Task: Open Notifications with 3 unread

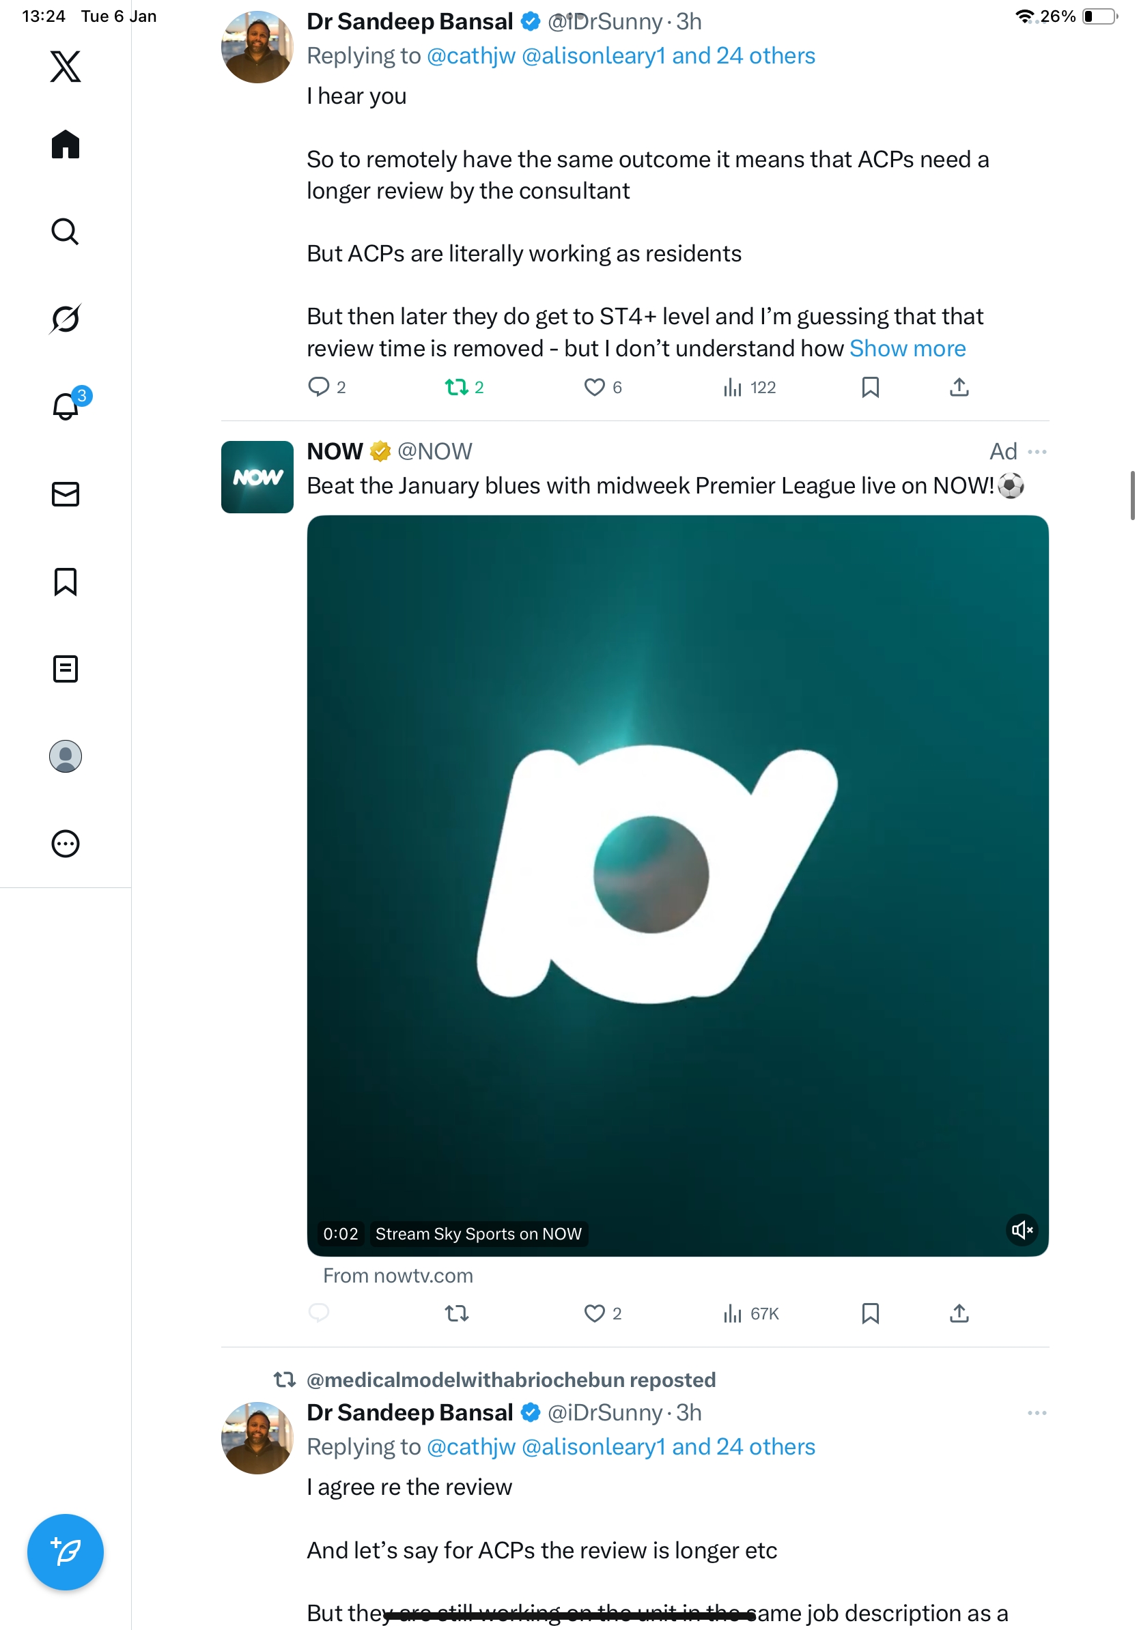Action: 66,406
